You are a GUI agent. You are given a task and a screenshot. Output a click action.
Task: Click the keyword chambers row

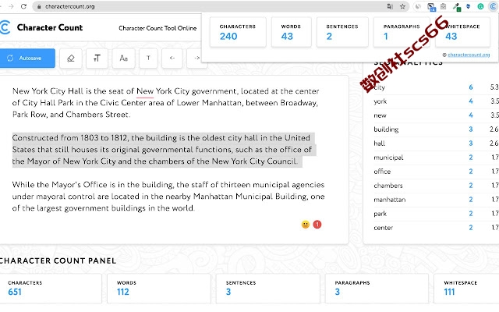point(436,186)
